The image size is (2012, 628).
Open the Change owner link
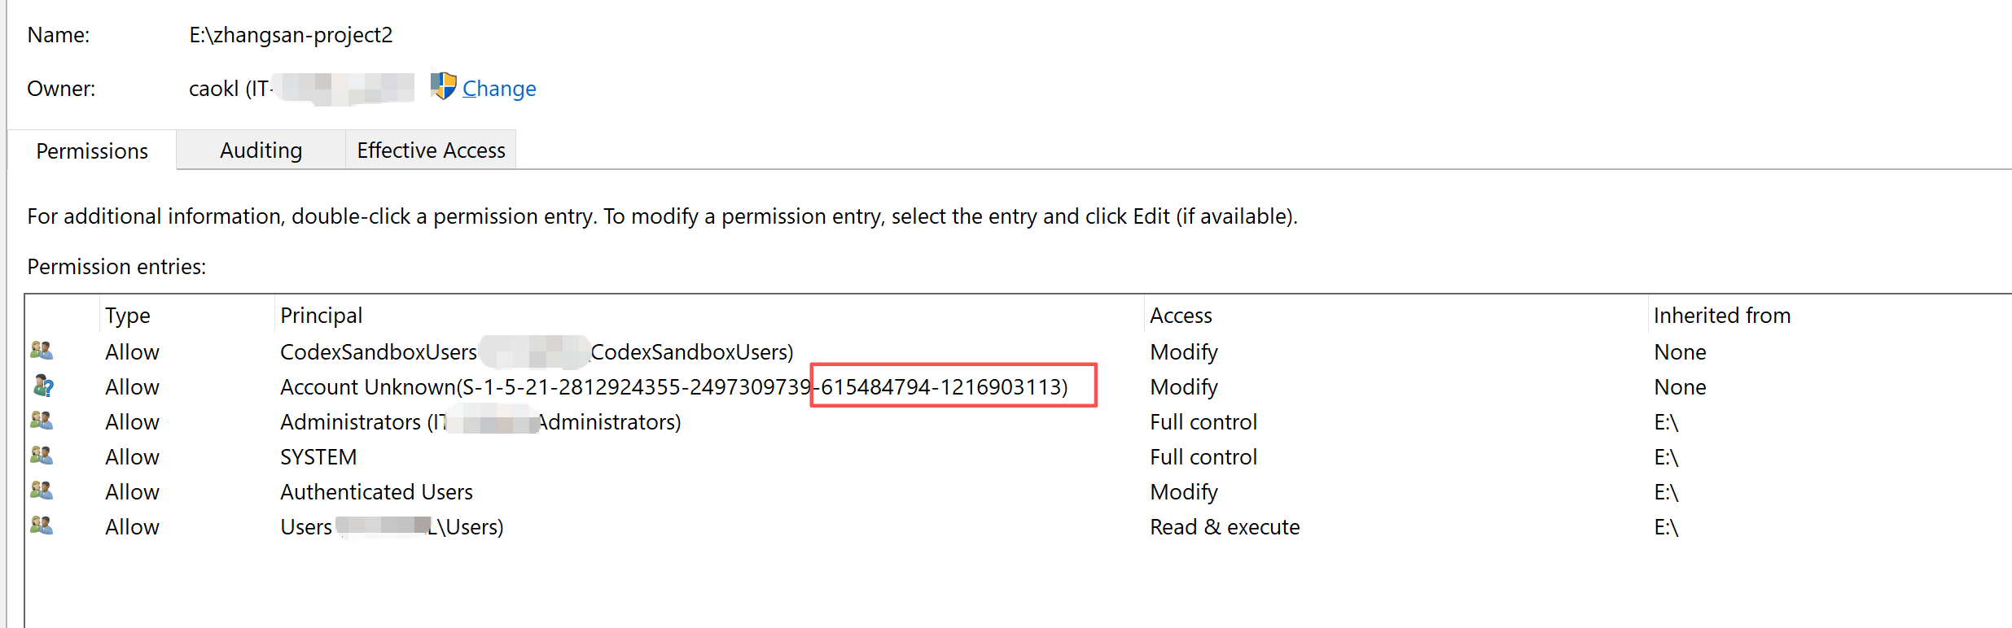499,89
